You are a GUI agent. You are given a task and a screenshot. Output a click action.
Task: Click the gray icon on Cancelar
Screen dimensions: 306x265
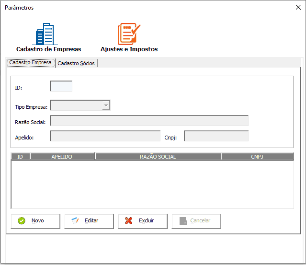coord(183,221)
